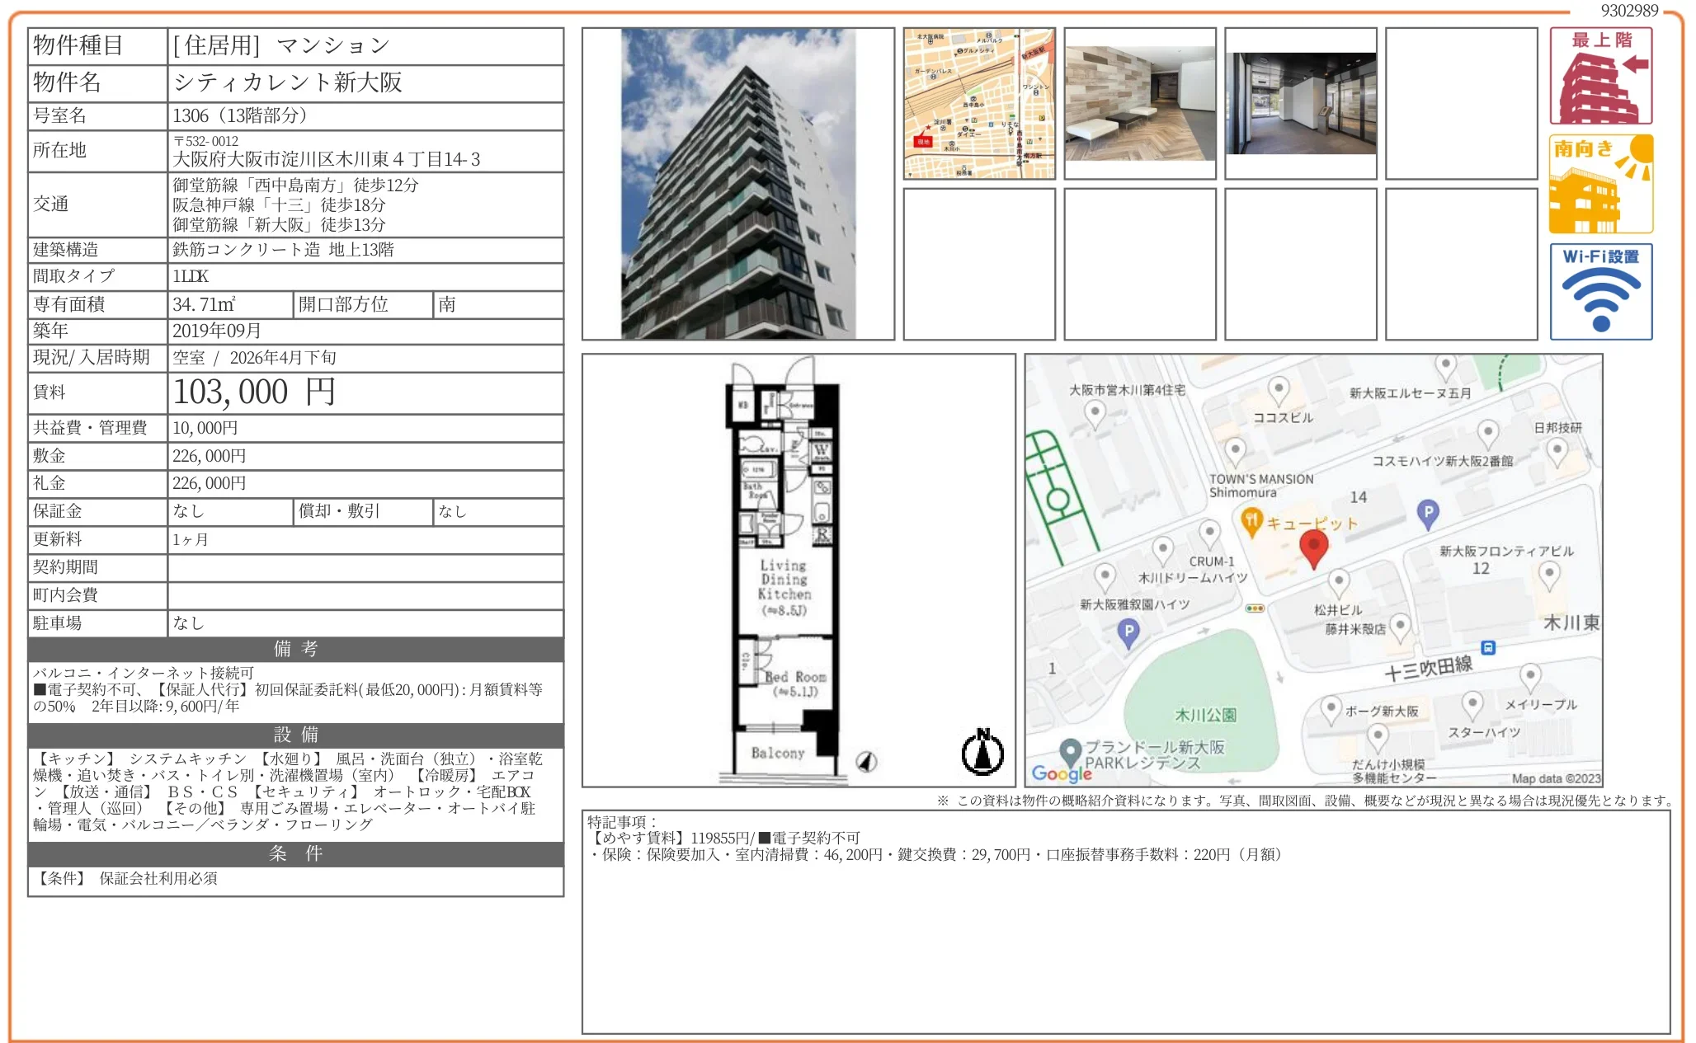Viewport: 1696px width, 1043px height.
Task: Click the キューピット restaurant marker on map
Action: 1251,521
